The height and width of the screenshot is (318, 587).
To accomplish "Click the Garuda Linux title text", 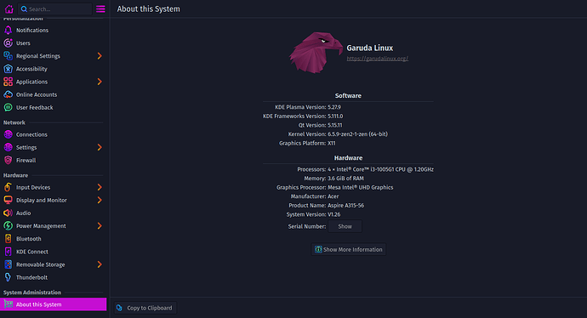I will click(370, 48).
